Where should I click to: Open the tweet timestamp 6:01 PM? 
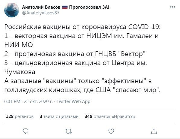12,101
